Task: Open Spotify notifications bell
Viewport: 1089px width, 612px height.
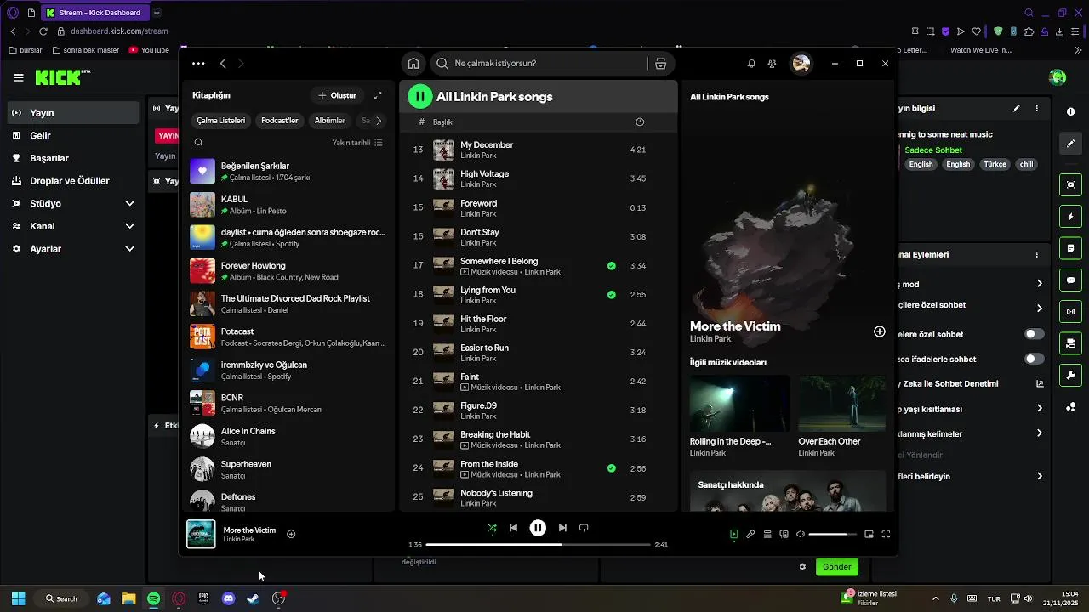Action: 751,63
